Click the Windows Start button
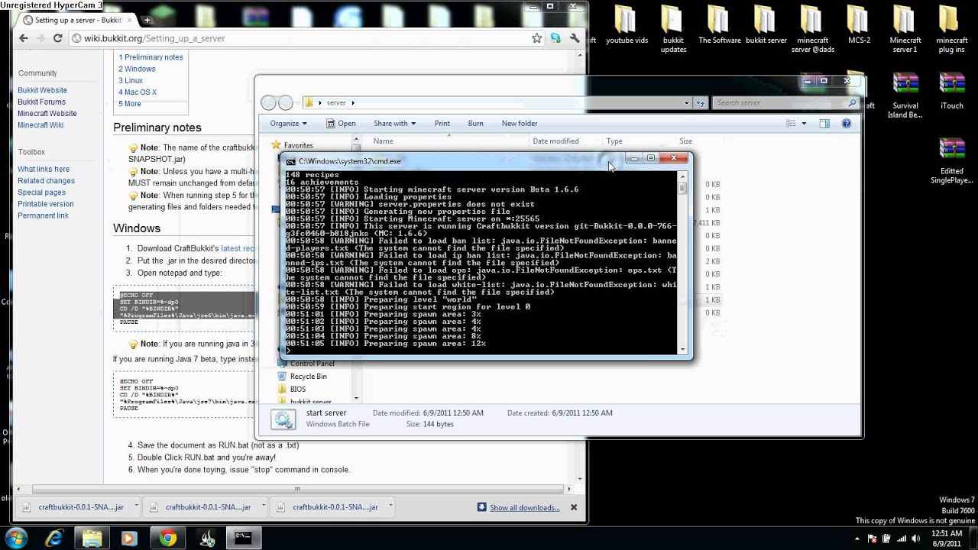 pos(15,538)
